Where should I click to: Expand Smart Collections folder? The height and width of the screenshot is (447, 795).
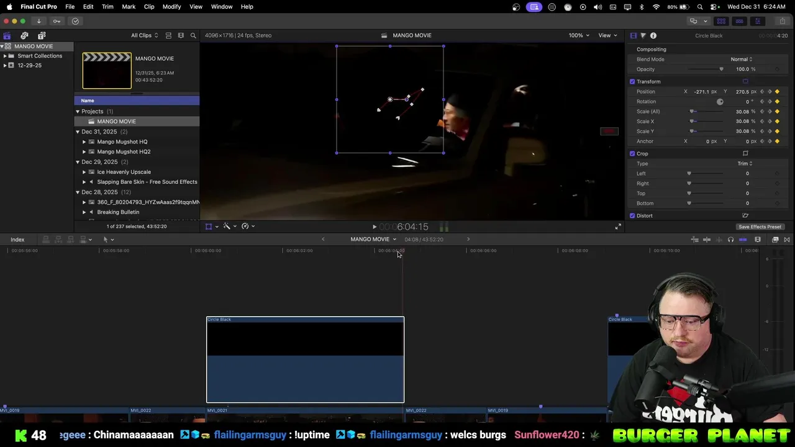pyautogui.click(x=5, y=56)
